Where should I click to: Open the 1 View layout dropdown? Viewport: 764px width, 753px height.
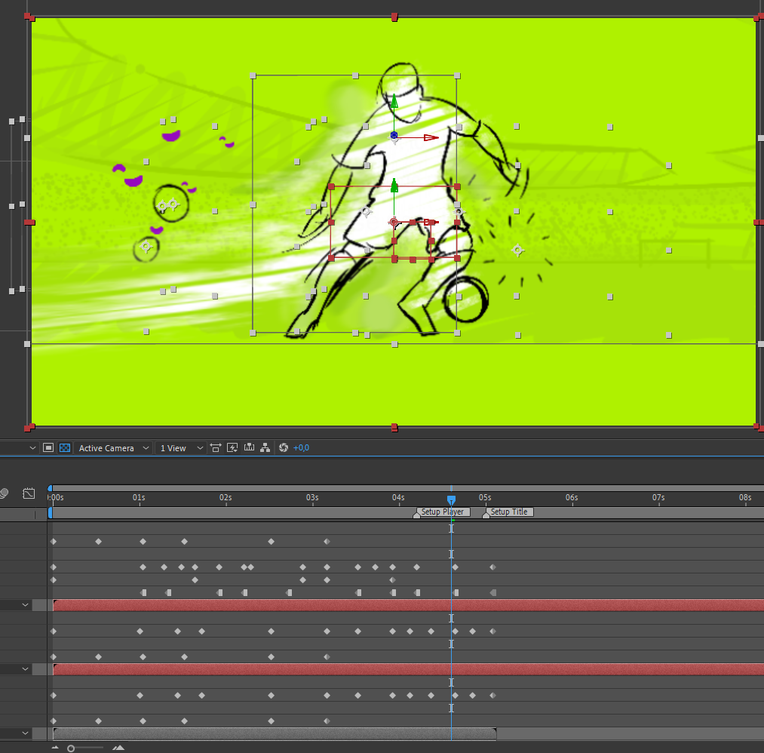coord(181,448)
